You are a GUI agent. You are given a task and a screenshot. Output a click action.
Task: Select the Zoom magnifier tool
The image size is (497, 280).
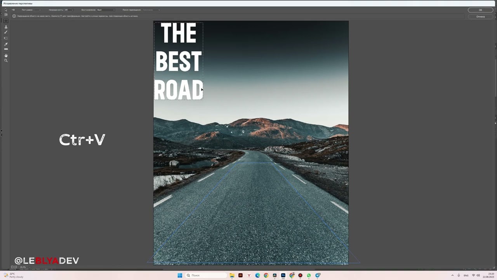[x=6, y=61]
